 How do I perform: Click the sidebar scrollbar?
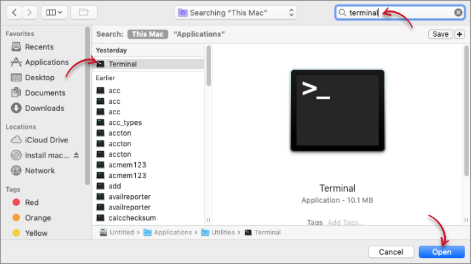[x=87, y=106]
